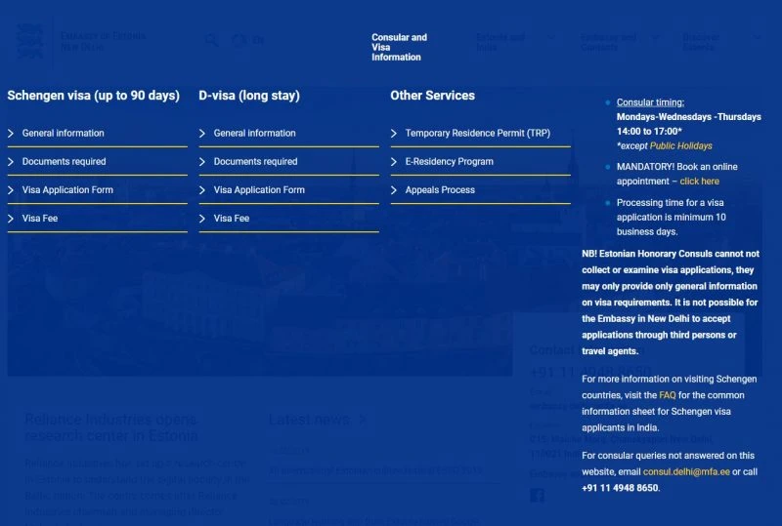The width and height of the screenshot is (782, 526).
Task: Click the Schengen visa (up to 90 days) heading
Action: [x=93, y=96]
